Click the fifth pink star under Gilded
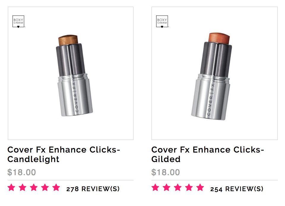The height and width of the screenshot is (206, 285). pyautogui.click(x=200, y=188)
